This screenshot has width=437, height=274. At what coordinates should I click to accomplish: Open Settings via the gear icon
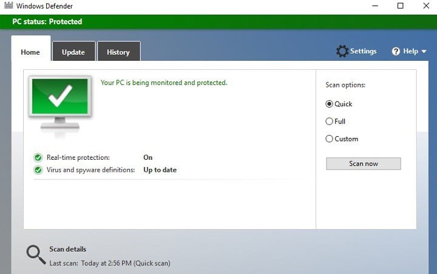click(x=342, y=51)
